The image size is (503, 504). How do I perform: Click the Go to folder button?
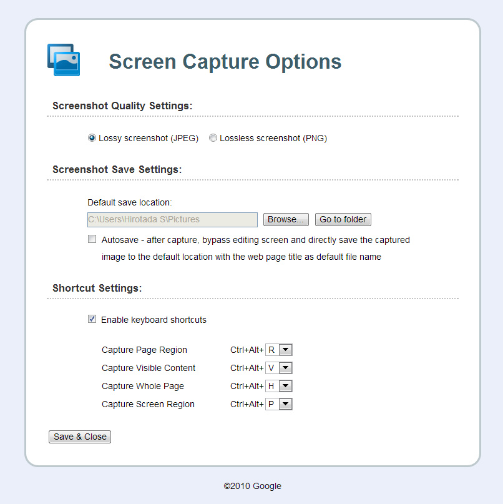pyautogui.click(x=343, y=220)
